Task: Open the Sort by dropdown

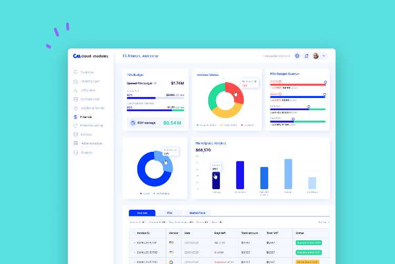Action: coord(324,222)
